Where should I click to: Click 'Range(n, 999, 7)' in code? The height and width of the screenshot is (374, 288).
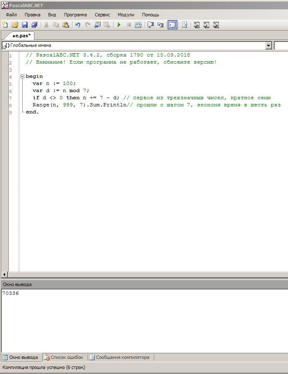[59, 105]
